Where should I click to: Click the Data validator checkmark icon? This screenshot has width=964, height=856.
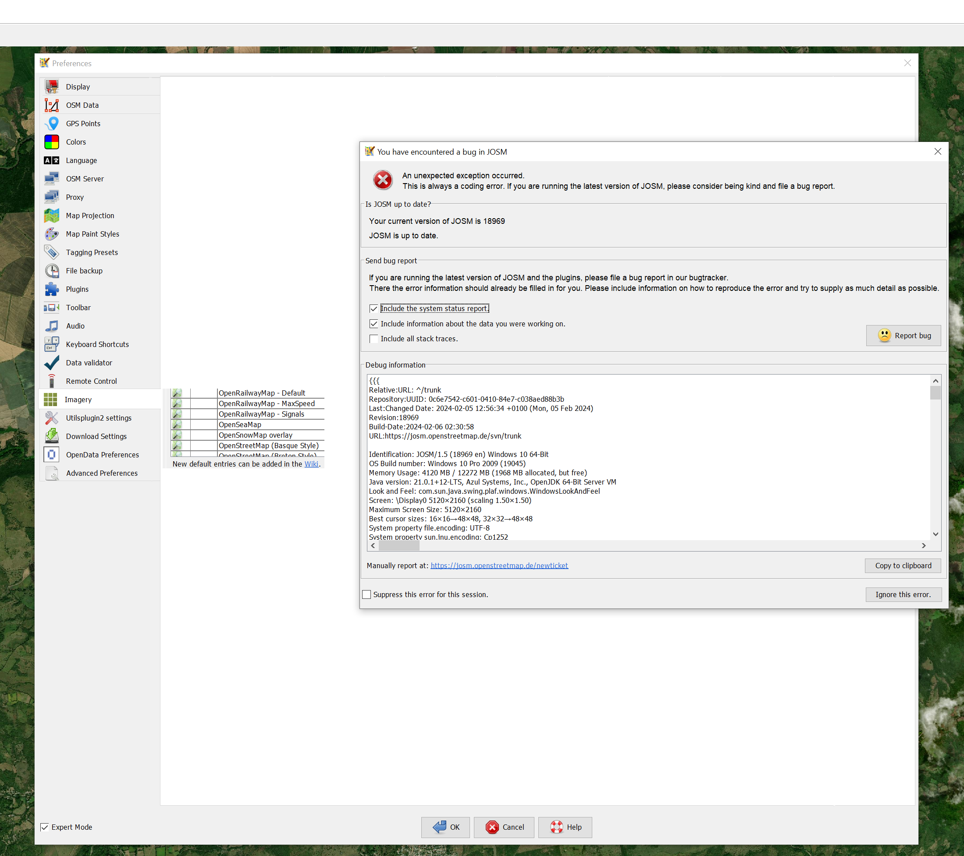click(x=51, y=362)
